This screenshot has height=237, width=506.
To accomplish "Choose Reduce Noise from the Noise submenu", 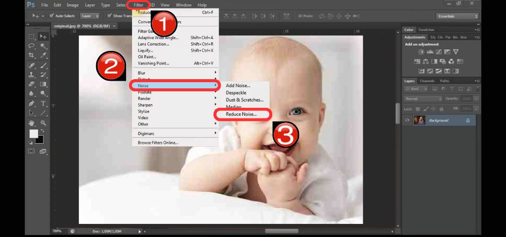I will [x=241, y=114].
